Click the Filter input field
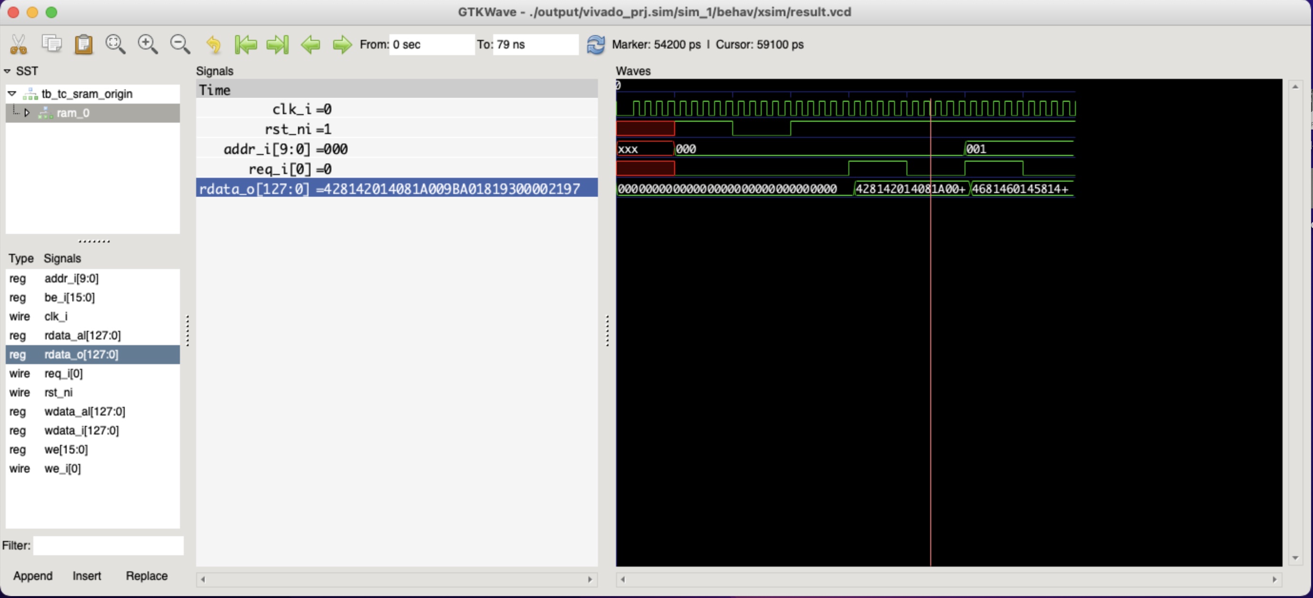Screen dimensions: 1313x598 click(108, 545)
